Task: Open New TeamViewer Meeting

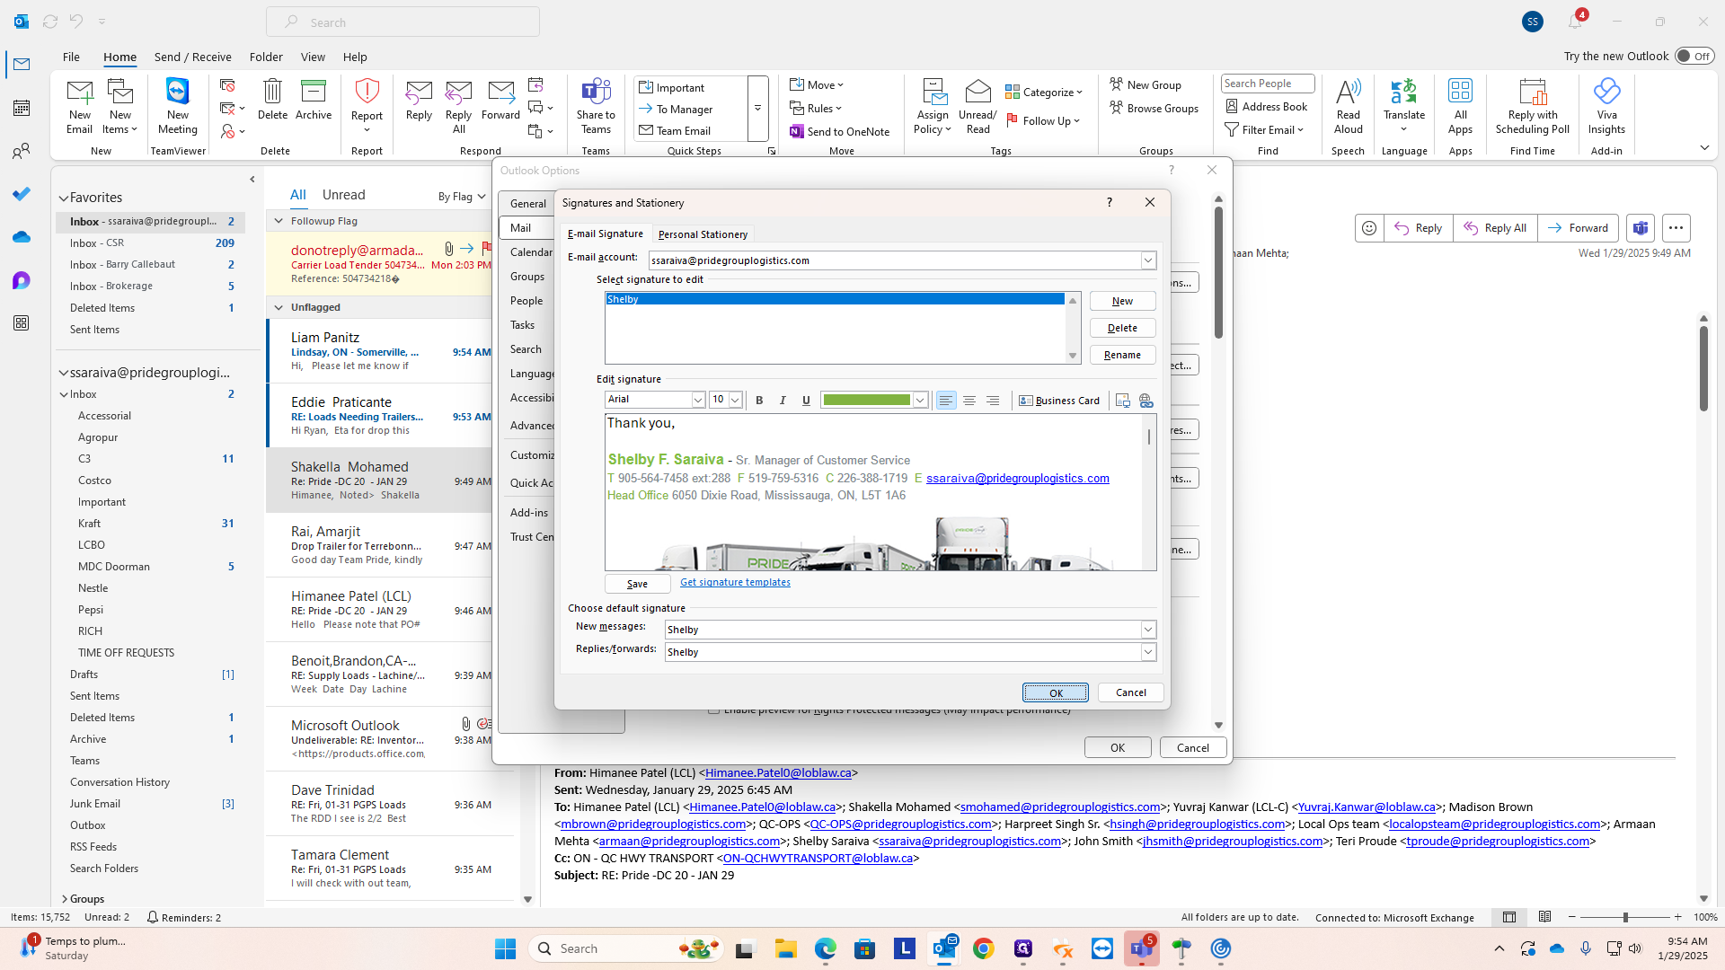Action: coord(178,106)
